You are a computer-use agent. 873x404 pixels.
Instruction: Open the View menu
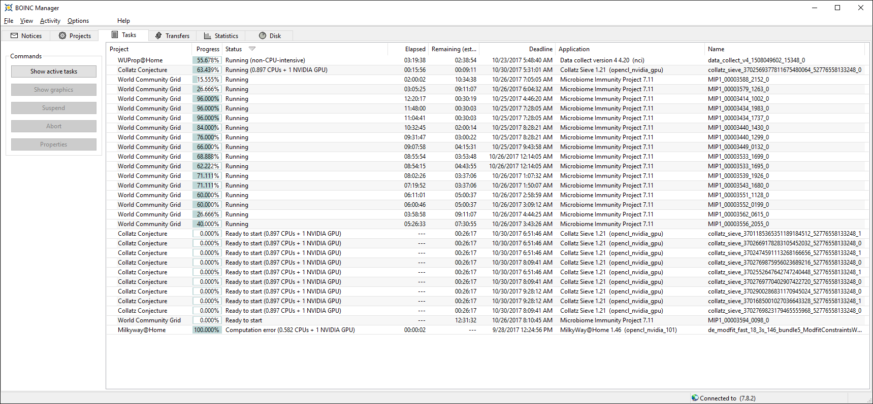click(x=26, y=21)
